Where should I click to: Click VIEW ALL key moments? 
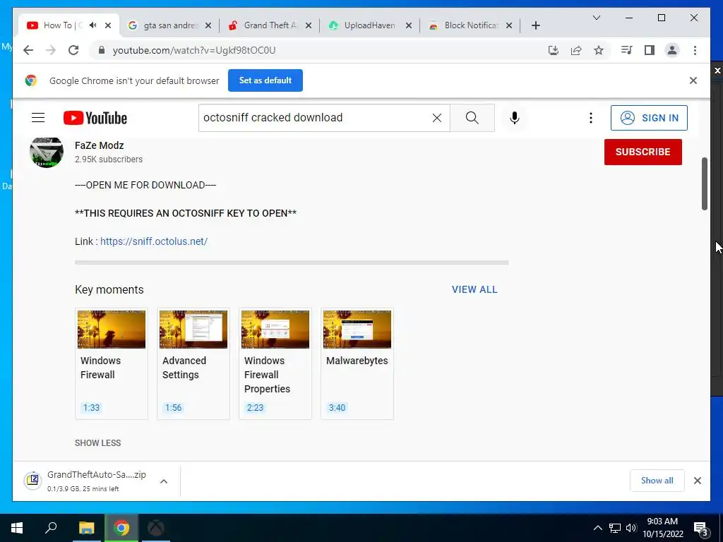point(474,289)
